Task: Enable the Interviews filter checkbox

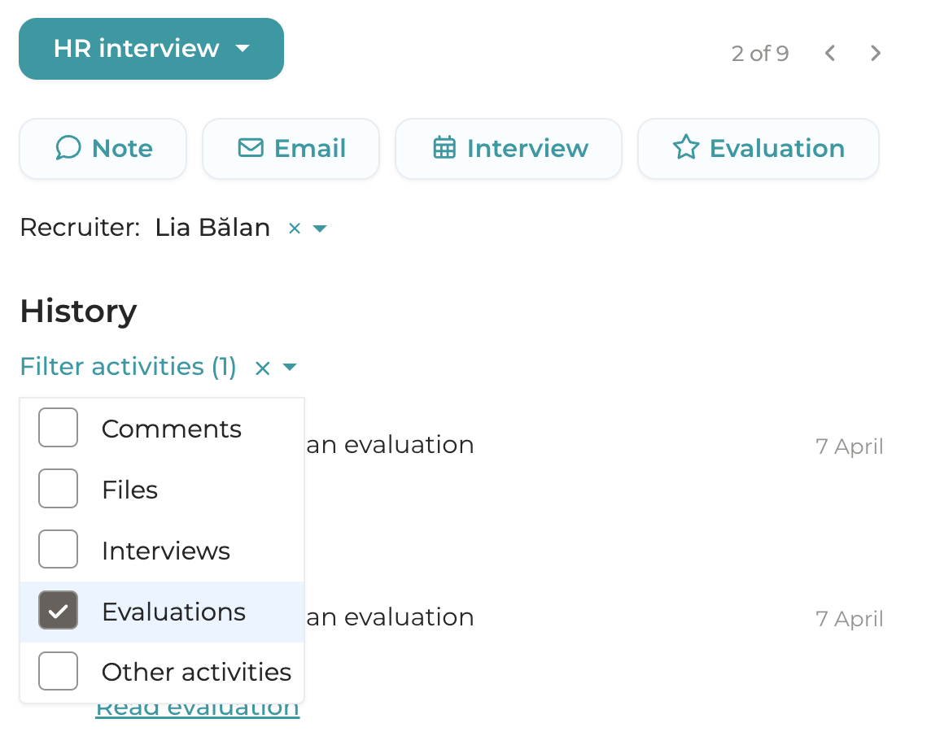Action: pos(58,549)
